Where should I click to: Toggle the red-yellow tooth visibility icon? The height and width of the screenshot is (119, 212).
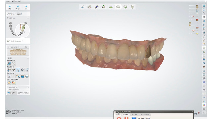click(197, 33)
